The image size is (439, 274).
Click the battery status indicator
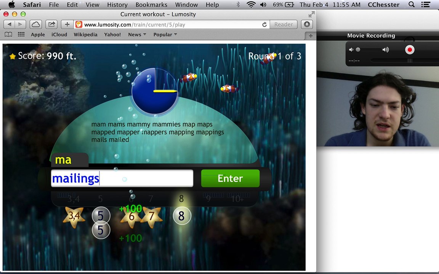point(284,5)
